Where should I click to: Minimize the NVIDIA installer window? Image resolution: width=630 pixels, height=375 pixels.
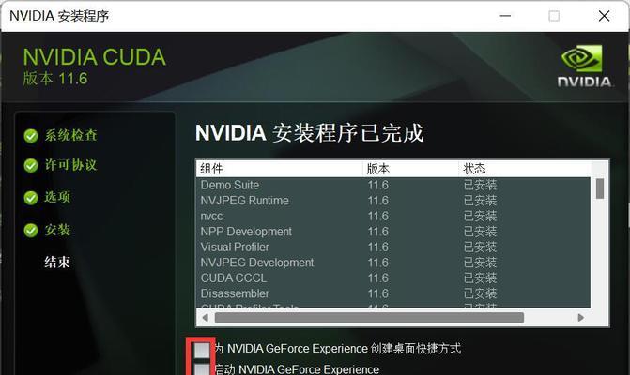coord(505,16)
